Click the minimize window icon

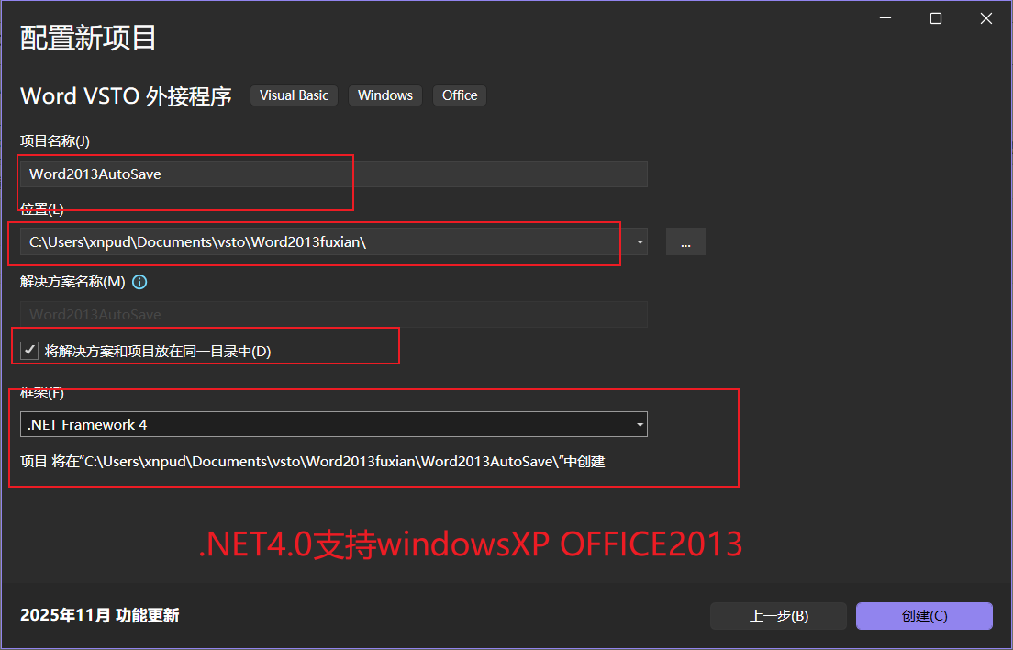[884, 17]
